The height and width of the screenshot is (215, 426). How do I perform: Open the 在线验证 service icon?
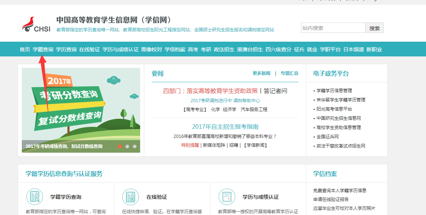click(x=131, y=197)
